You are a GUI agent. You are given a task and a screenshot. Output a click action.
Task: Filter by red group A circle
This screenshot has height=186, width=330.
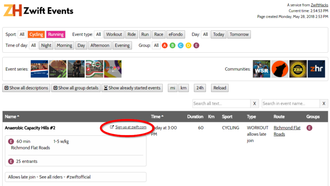(165, 45)
